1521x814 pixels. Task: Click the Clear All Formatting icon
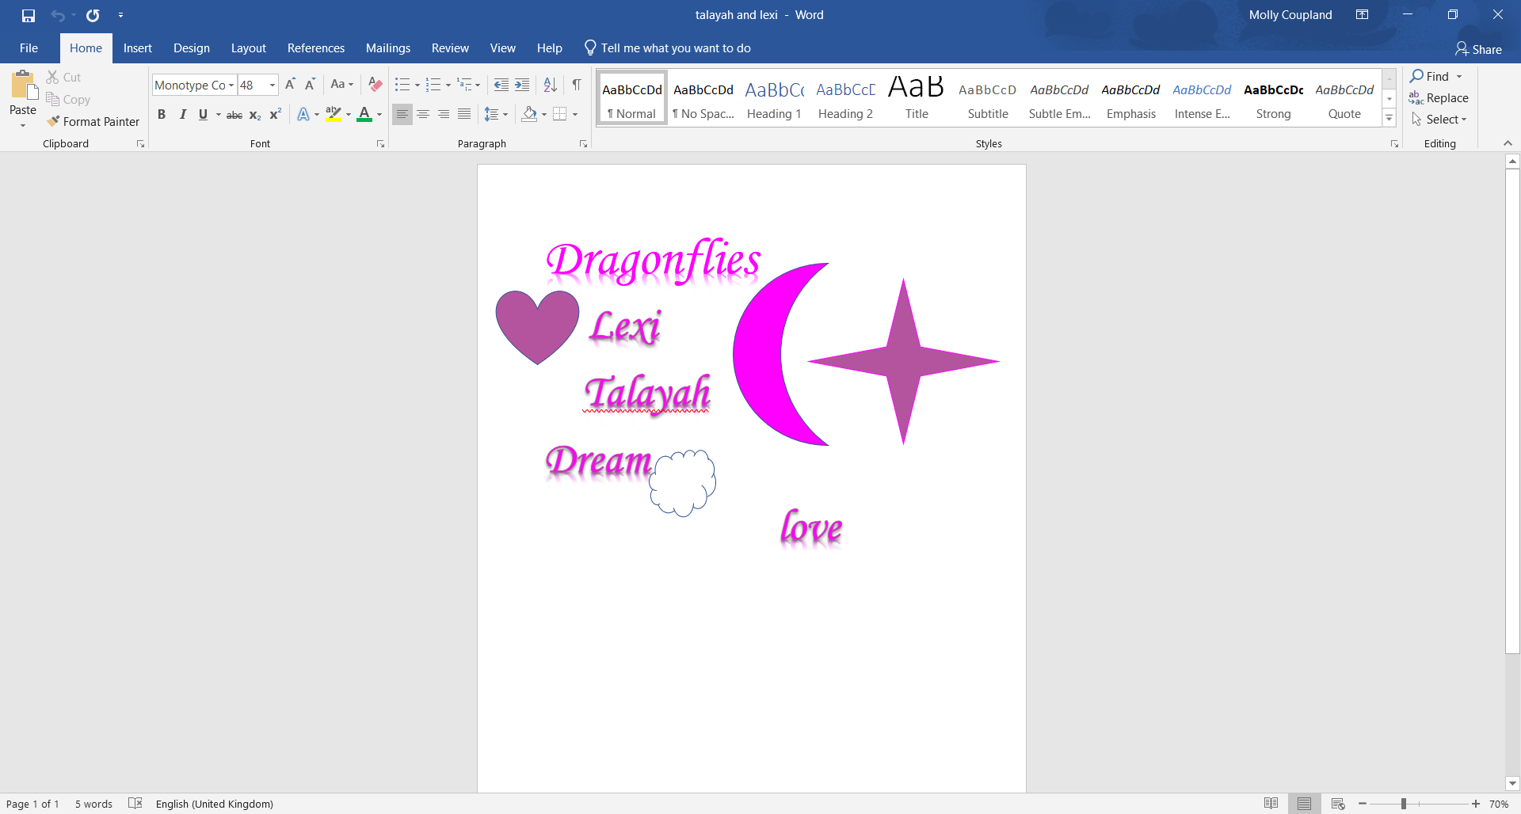click(x=375, y=85)
